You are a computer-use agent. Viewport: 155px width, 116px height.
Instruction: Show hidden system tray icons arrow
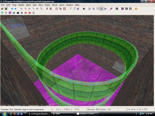[136, 114]
